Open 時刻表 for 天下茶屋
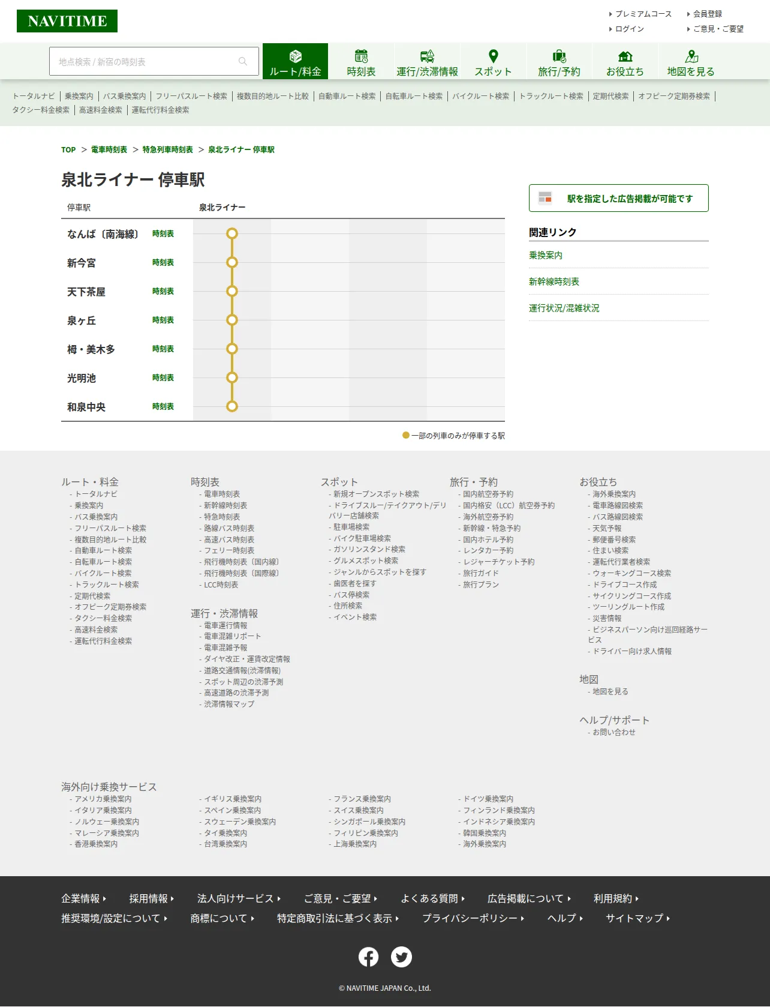 [x=163, y=291]
